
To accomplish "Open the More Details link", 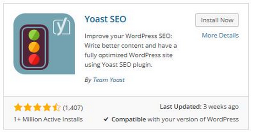I will [220, 35].
